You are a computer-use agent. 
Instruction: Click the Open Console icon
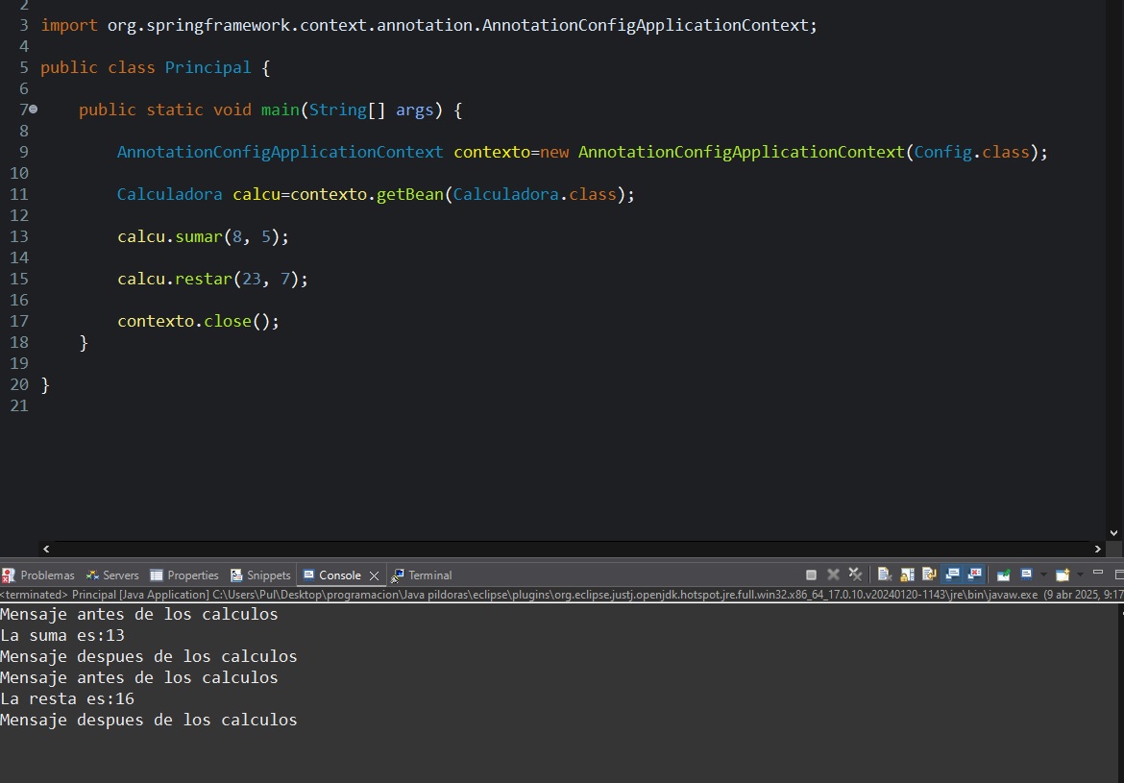point(1063,575)
